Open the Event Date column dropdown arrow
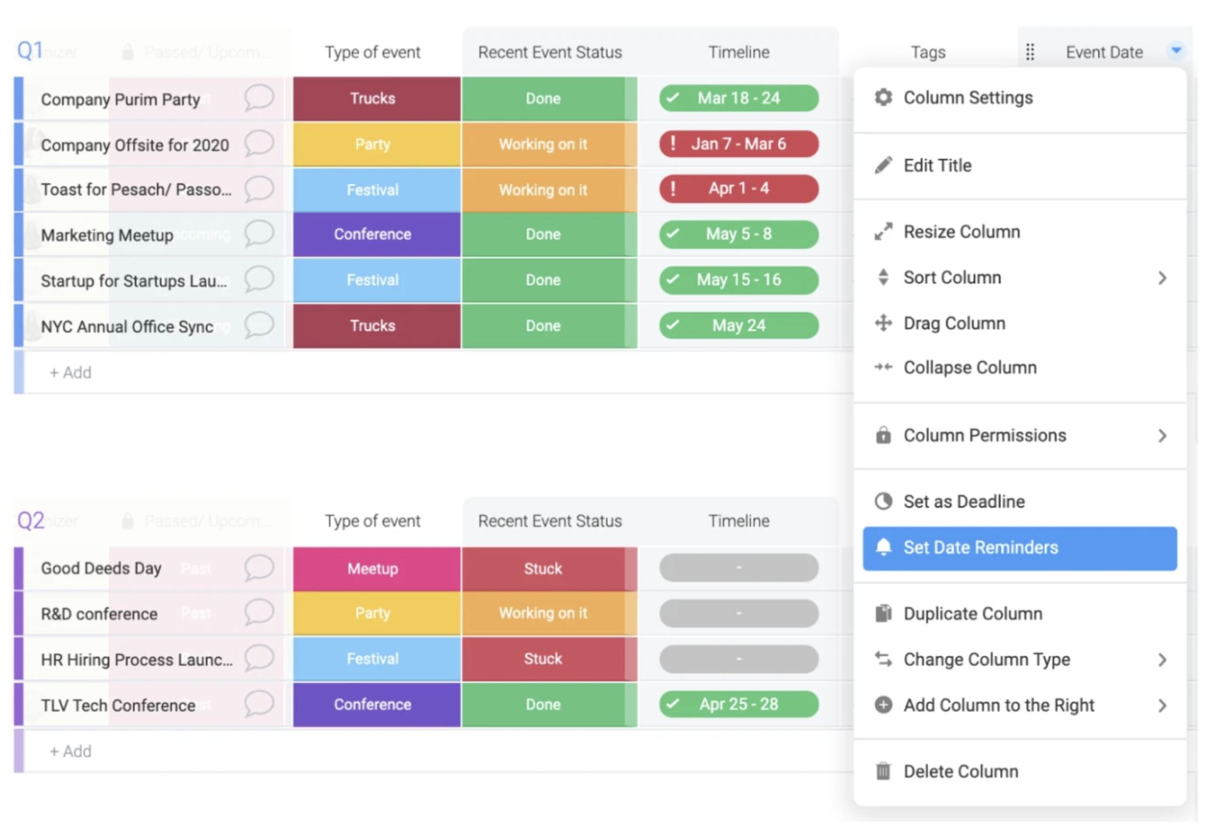Image resolution: width=1207 pixels, height=829 pixels. (1175, 51)
